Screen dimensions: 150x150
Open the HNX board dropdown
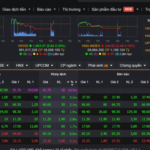22,65
